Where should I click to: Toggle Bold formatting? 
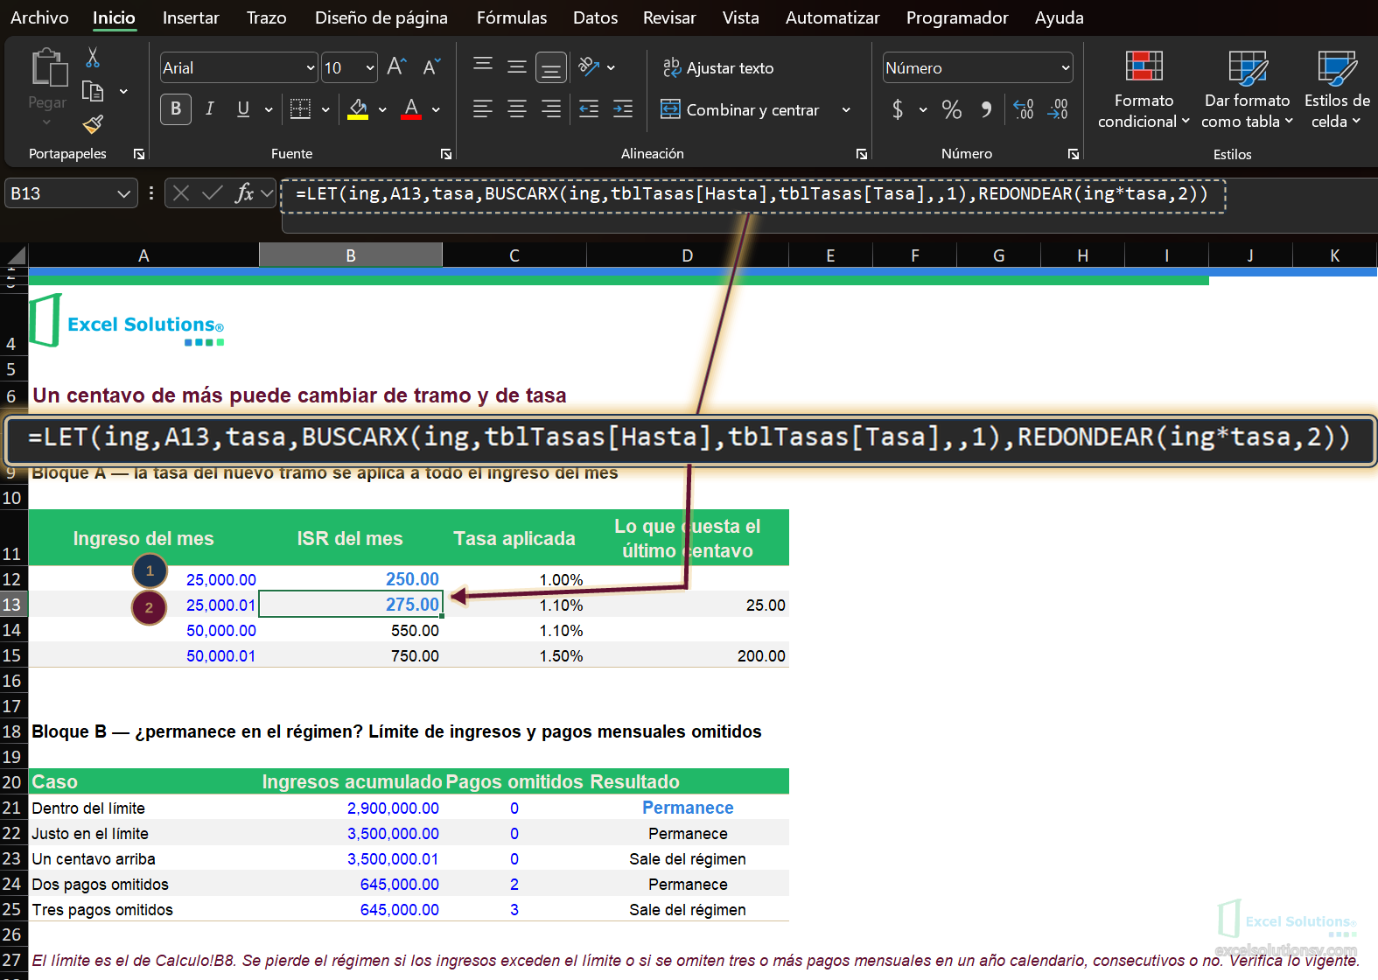[x=176, y=108]
